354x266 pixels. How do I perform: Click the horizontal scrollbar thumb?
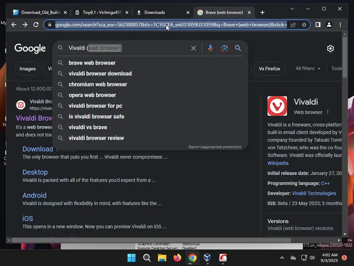151,240
